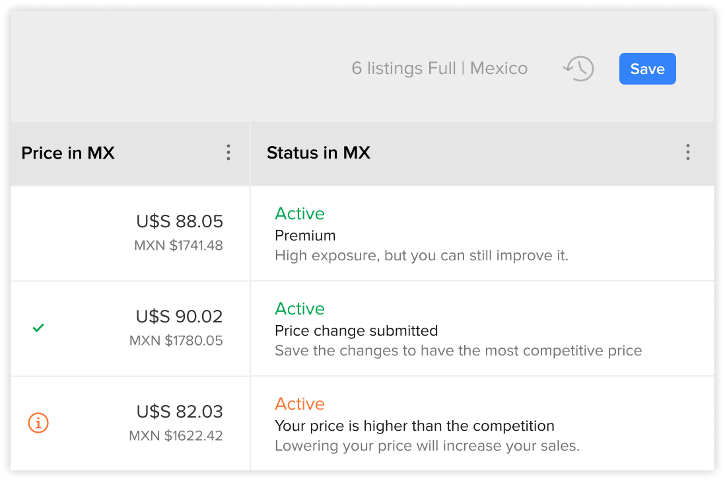Select the MXN $1622.42 converted price
The width and height of the screenshot is (725, 481).
(x=176, y=435)
